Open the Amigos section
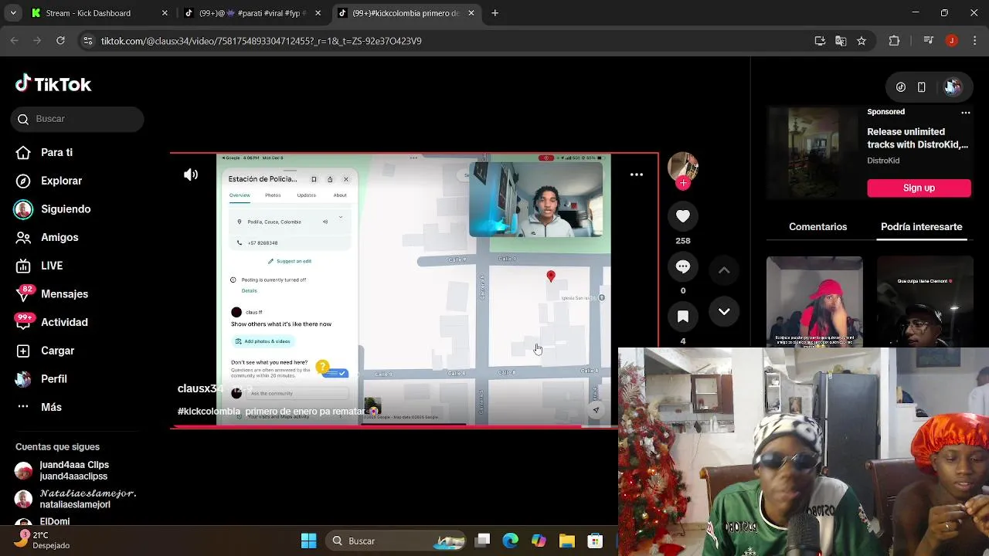 [48, 237]
